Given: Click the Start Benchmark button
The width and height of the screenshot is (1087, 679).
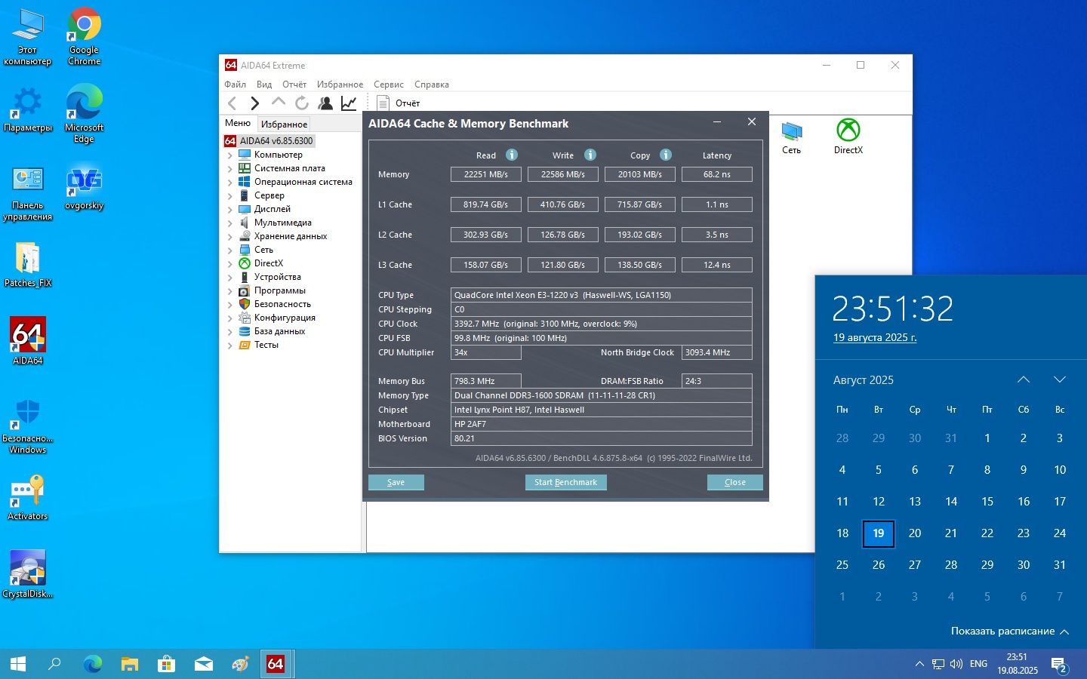Looking at the screenshot, I should 565,482.
